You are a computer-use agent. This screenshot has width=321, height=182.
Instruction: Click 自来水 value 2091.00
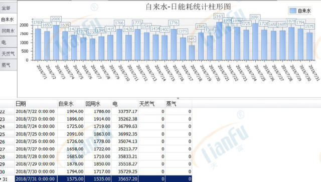tap(71, 134)
